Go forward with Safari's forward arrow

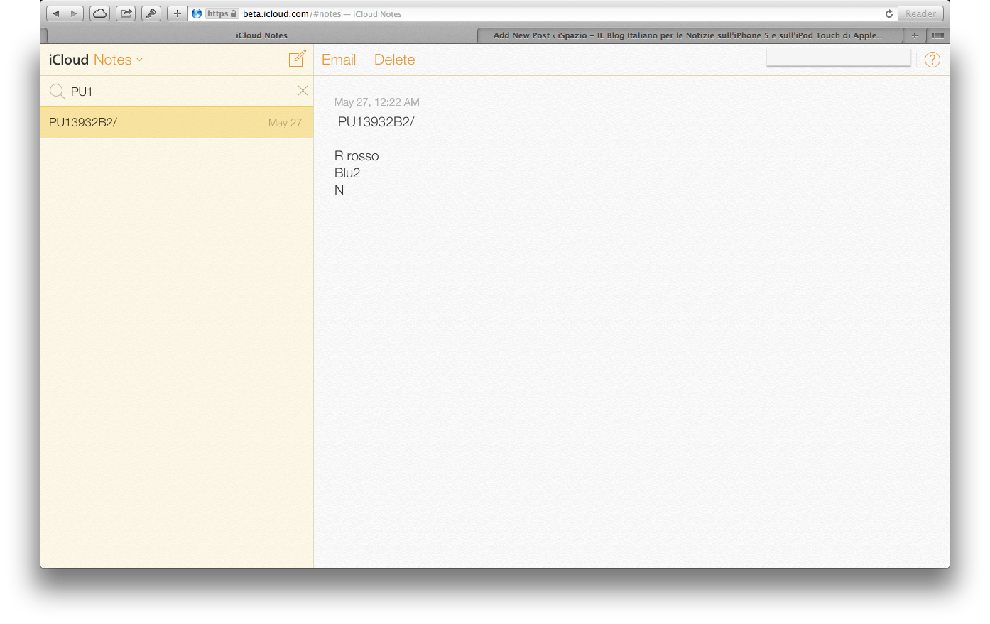74,13
